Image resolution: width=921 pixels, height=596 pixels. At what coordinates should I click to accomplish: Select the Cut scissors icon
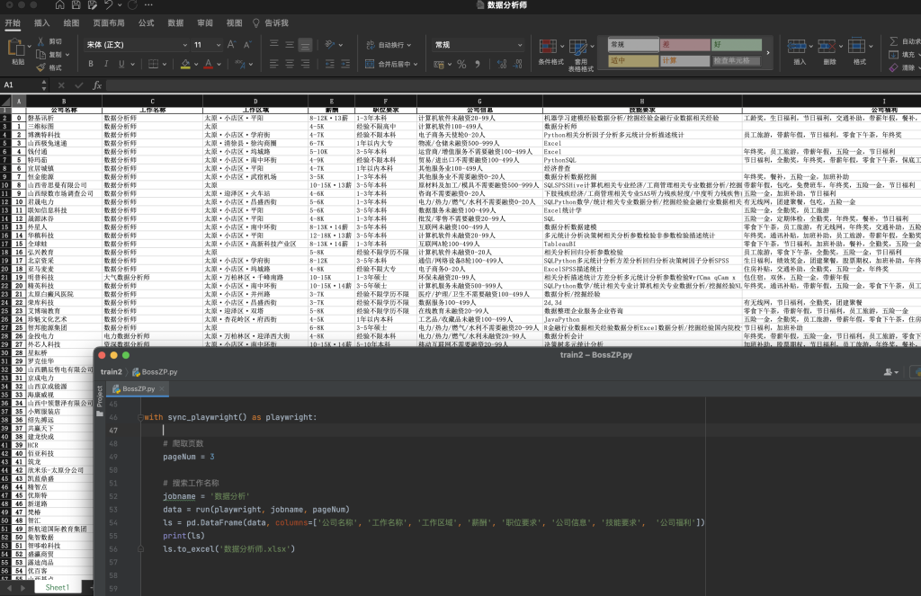click(x=41, y=41)
